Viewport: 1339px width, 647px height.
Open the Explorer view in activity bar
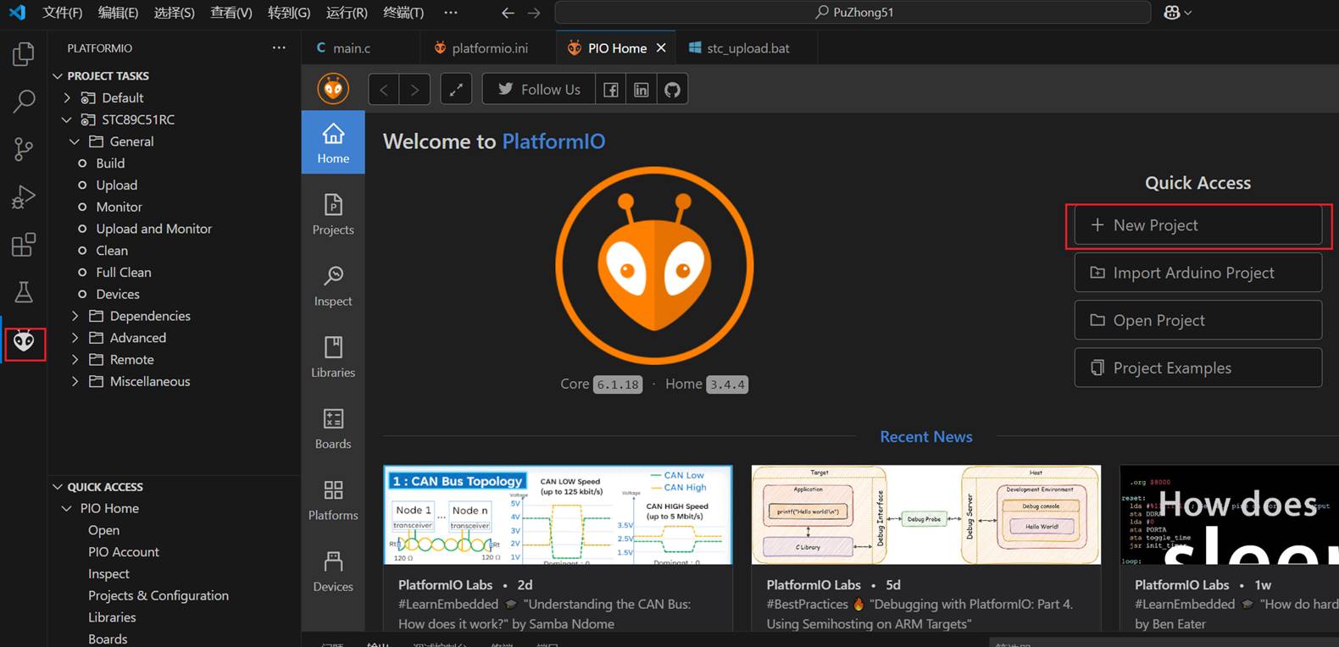point(24,54)
